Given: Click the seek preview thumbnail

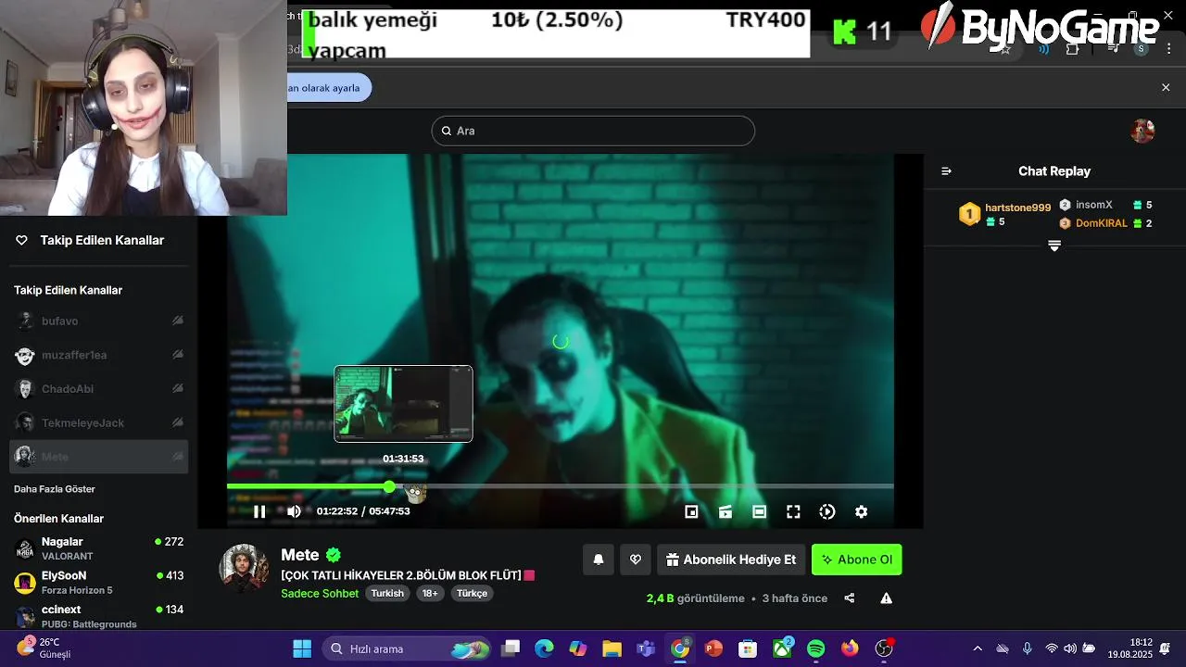Looking at the screenshot, I should click(x=403, y=404).
